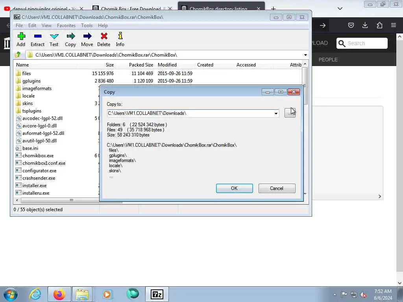Screen dimensions: 403x302
Task: Open the Info toolbar icon
Action: pos(120,39)
